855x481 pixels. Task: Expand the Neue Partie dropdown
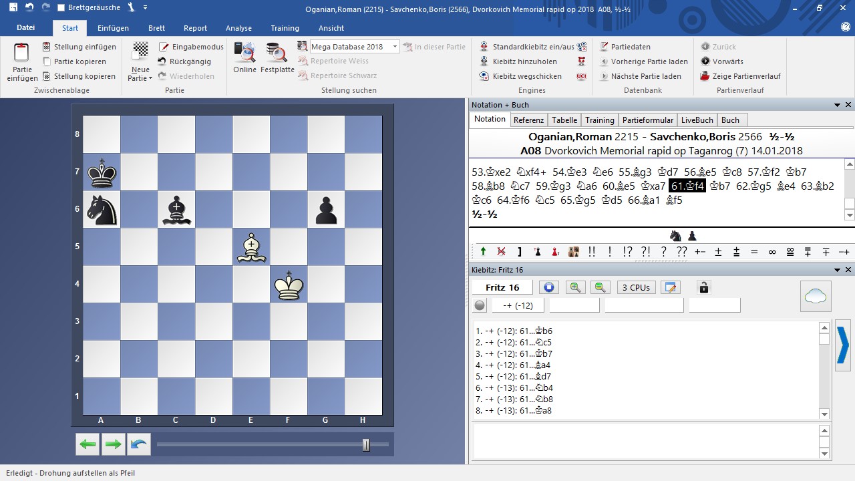(x=141, y=78)
